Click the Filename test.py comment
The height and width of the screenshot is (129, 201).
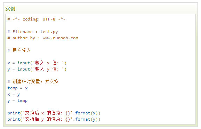click(33, 32)
